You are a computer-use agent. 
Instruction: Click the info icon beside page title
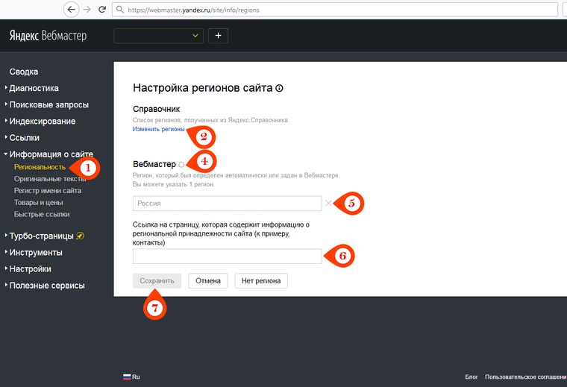279,88
